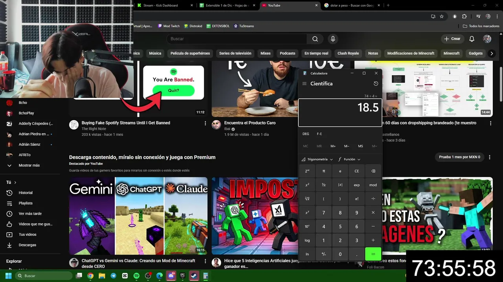
Task: Click Prueba 1 mes por MXN 0 button
Action: [x=459, y=157]
